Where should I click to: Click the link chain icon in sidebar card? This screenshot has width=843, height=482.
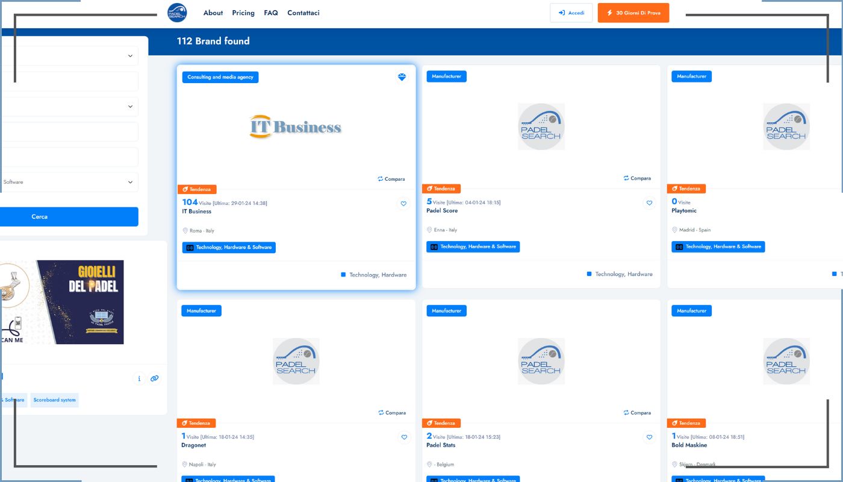tap(155, 378)
